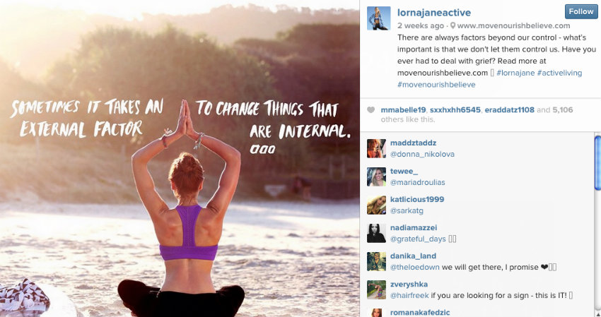Viewport: 601px width, 317px height.
Task: Open danika_land commenter avatar
Action: [x=376, y=262]
